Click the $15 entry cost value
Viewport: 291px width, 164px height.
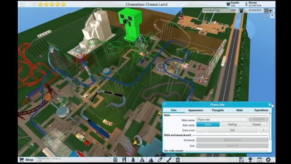tap(232, 130)
